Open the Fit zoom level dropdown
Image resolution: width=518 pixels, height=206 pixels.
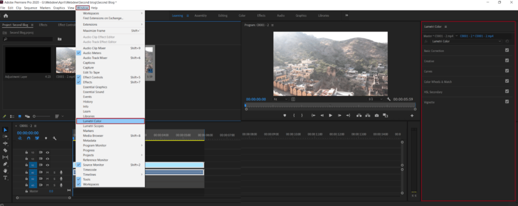(x=281, y=99)
